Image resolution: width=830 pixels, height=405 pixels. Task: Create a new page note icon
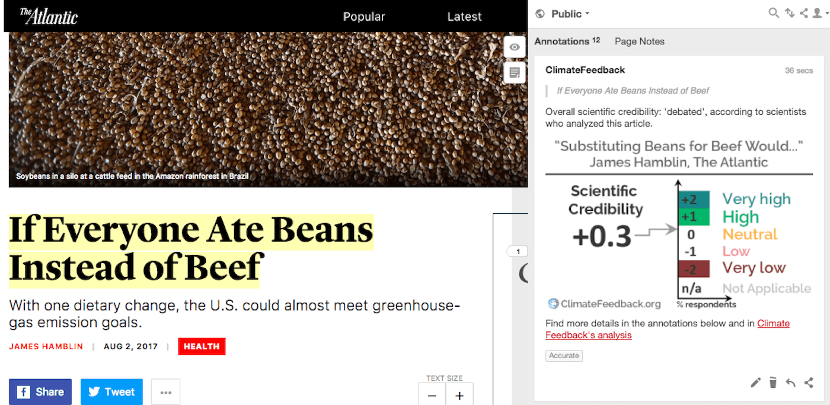coord(515,73)
